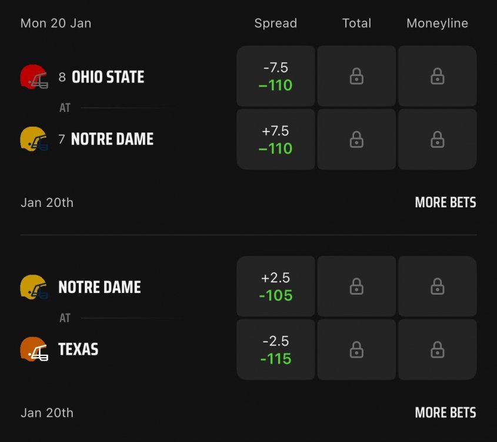Tap locked Total cell for 7 Notre Dame

pos(356,139)
